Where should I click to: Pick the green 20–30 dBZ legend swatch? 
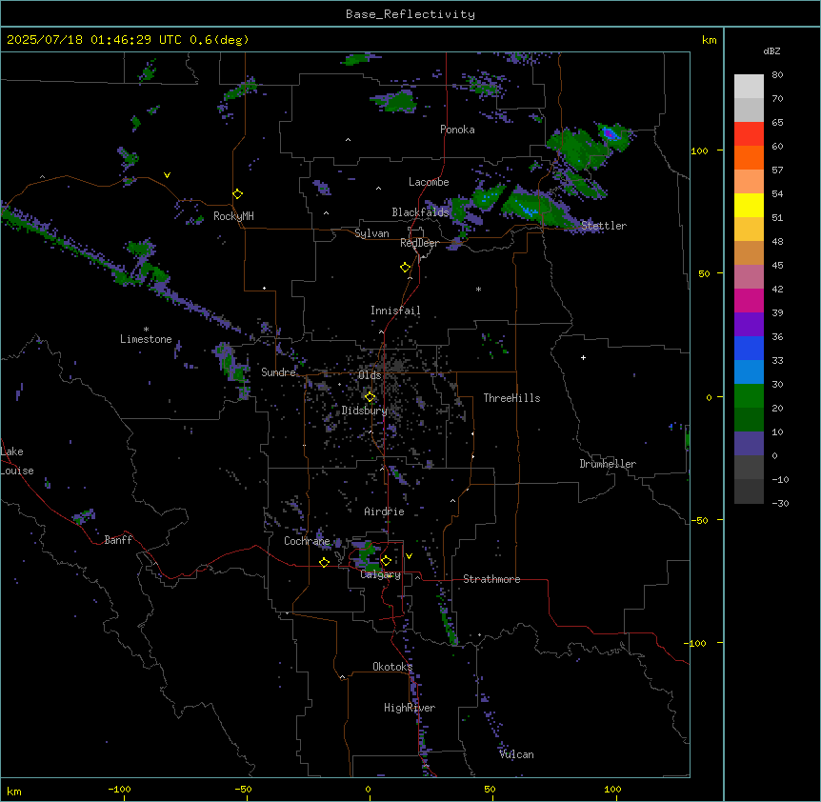point(749,396)
